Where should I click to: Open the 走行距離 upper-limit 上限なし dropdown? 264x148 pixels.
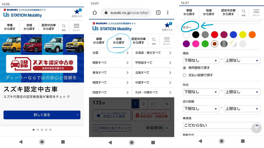click(x=242, y=109)
